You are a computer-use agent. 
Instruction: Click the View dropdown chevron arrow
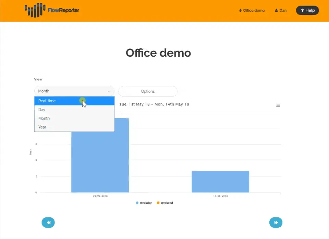pos(109,91)
